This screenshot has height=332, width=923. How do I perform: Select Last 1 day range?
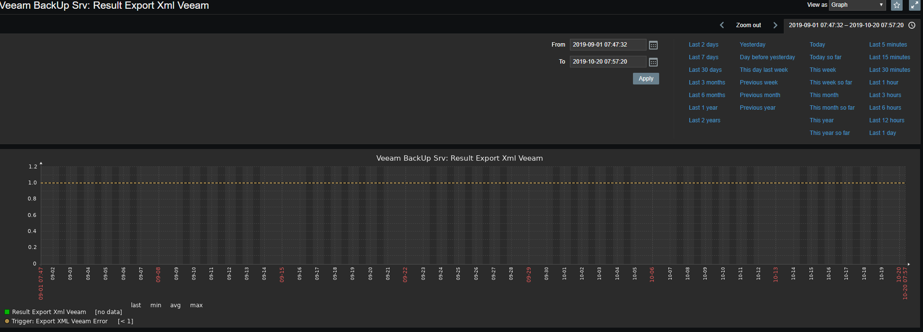click(x=883, y=133)
